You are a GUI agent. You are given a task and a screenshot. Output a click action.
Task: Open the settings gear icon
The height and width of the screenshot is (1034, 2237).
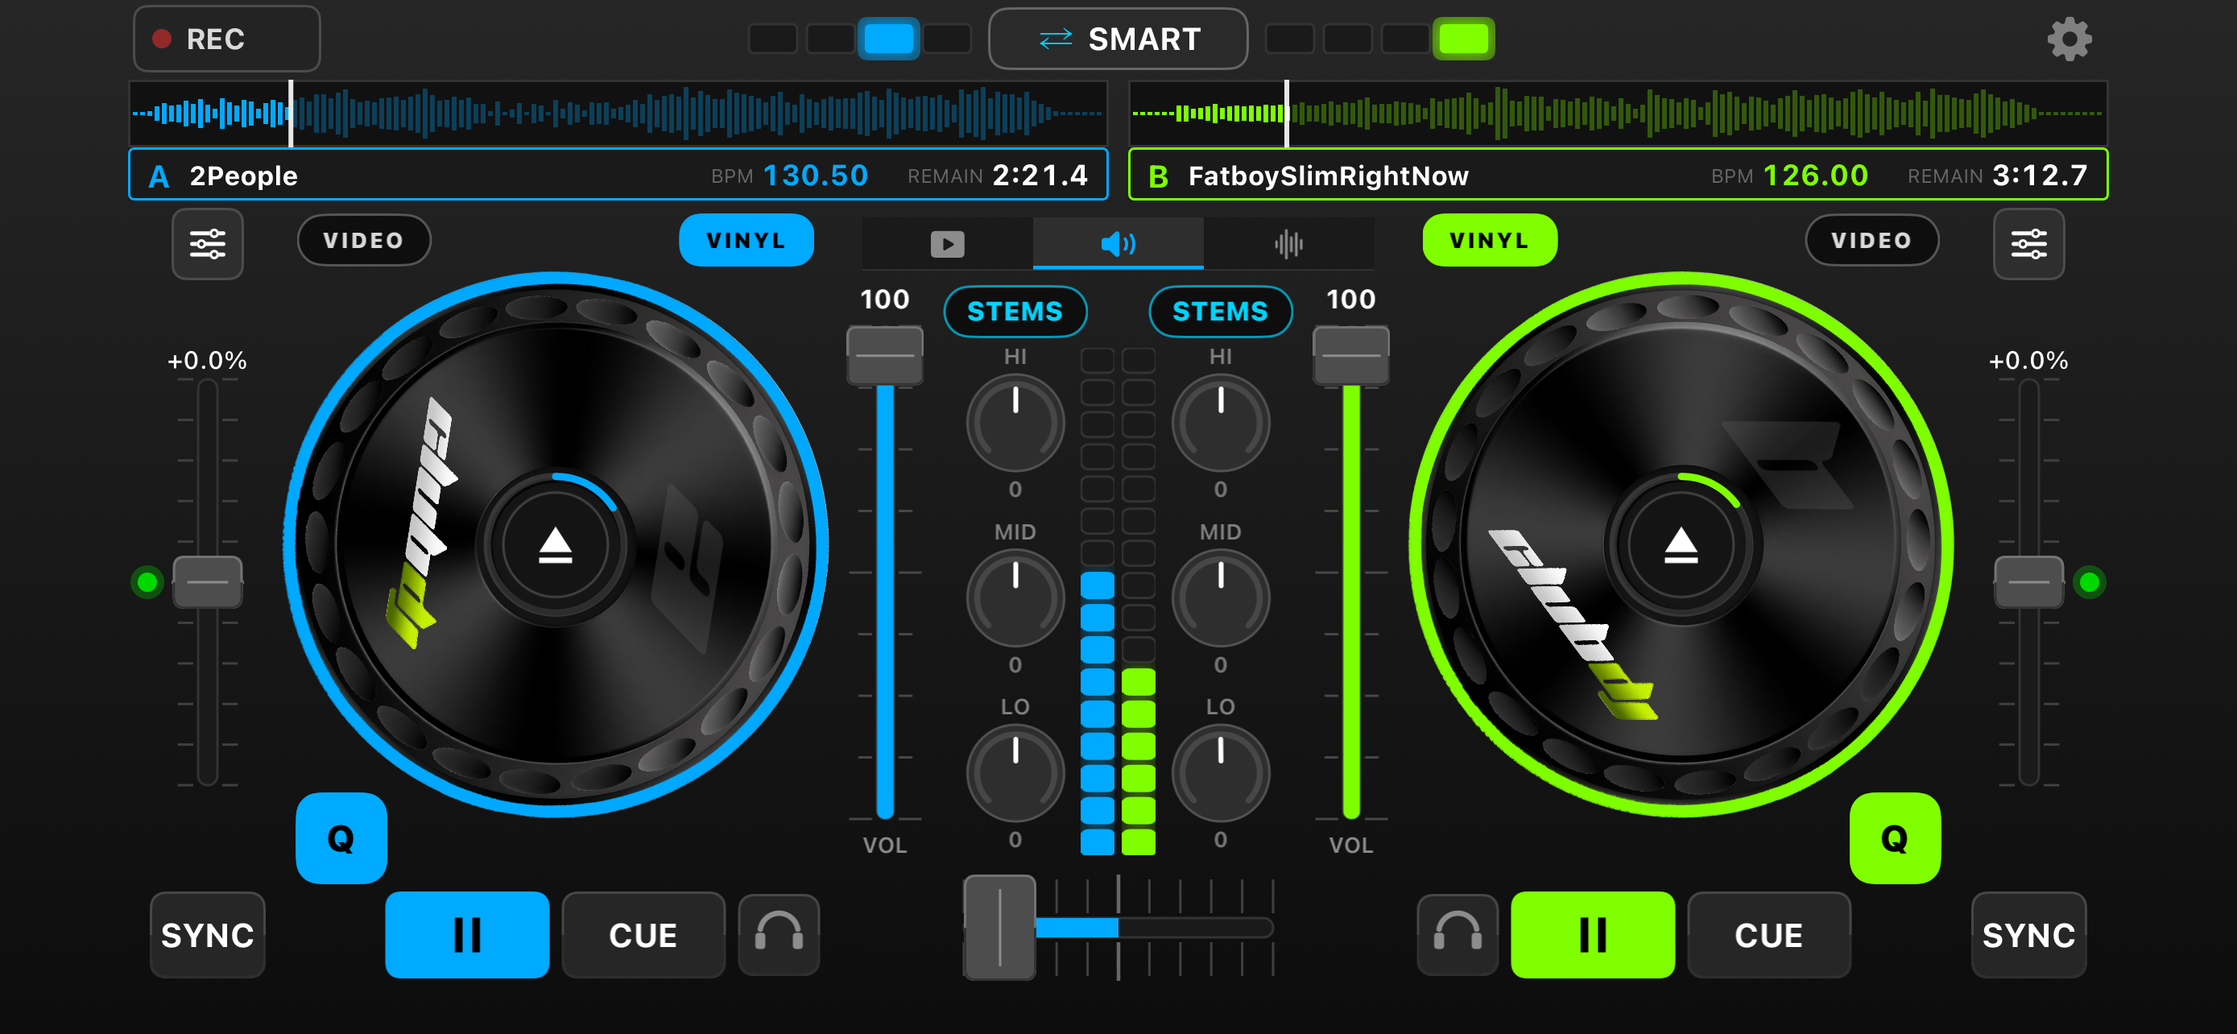pos(2070,39)
